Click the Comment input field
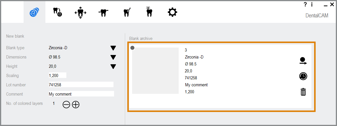This screenshot has height=126, width=337. (x=81, y=94)
